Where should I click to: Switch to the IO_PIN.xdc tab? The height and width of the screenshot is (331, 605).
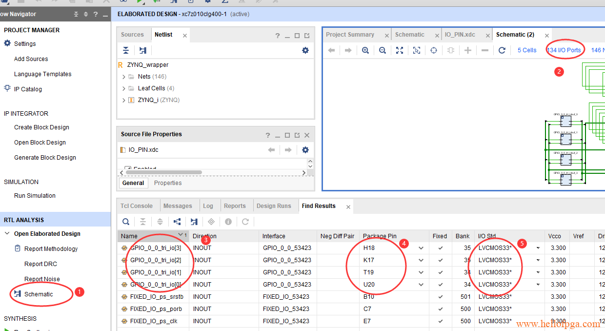click(x=460, y=35)
